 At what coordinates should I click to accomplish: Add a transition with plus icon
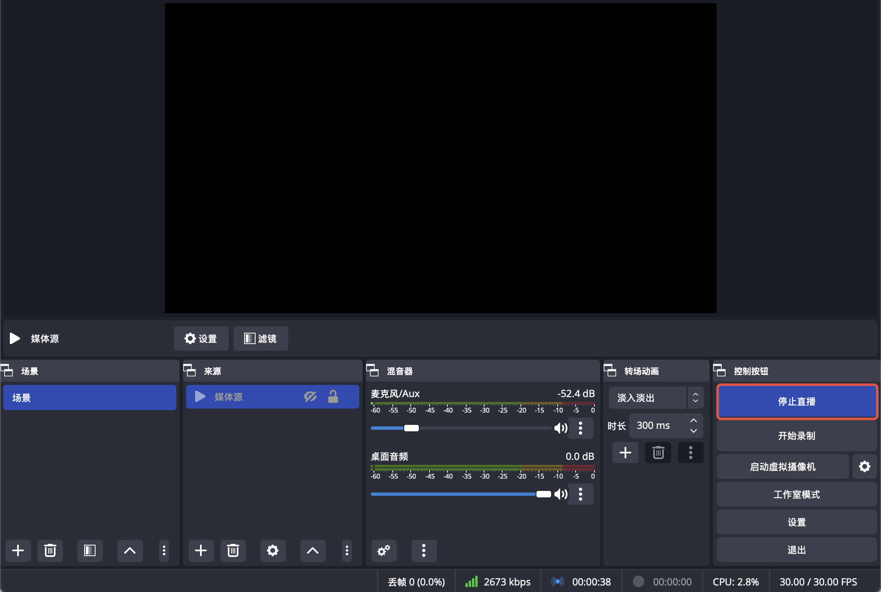coord(625,453)
